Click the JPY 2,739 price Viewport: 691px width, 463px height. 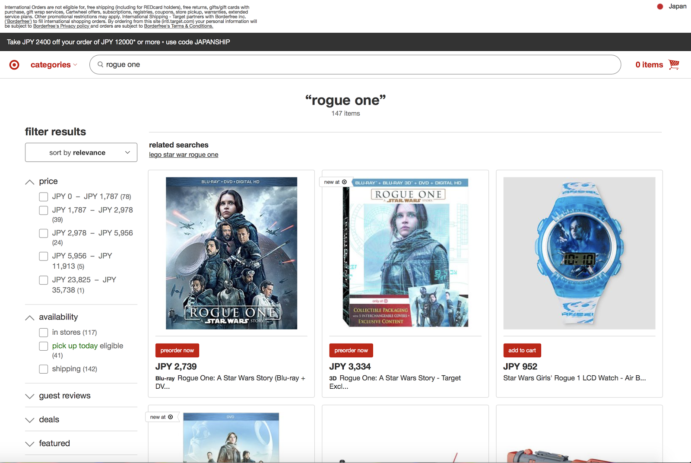tap(176, 366)
